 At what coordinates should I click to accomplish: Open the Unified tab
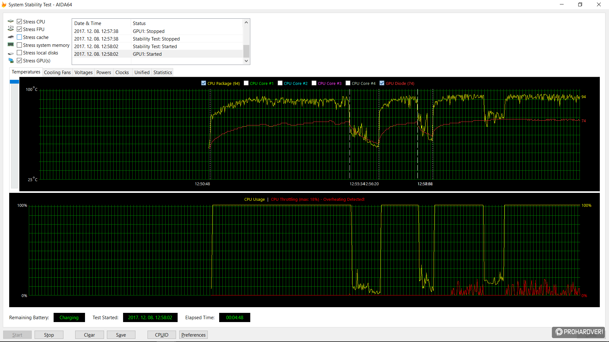(x=142, y=73)
